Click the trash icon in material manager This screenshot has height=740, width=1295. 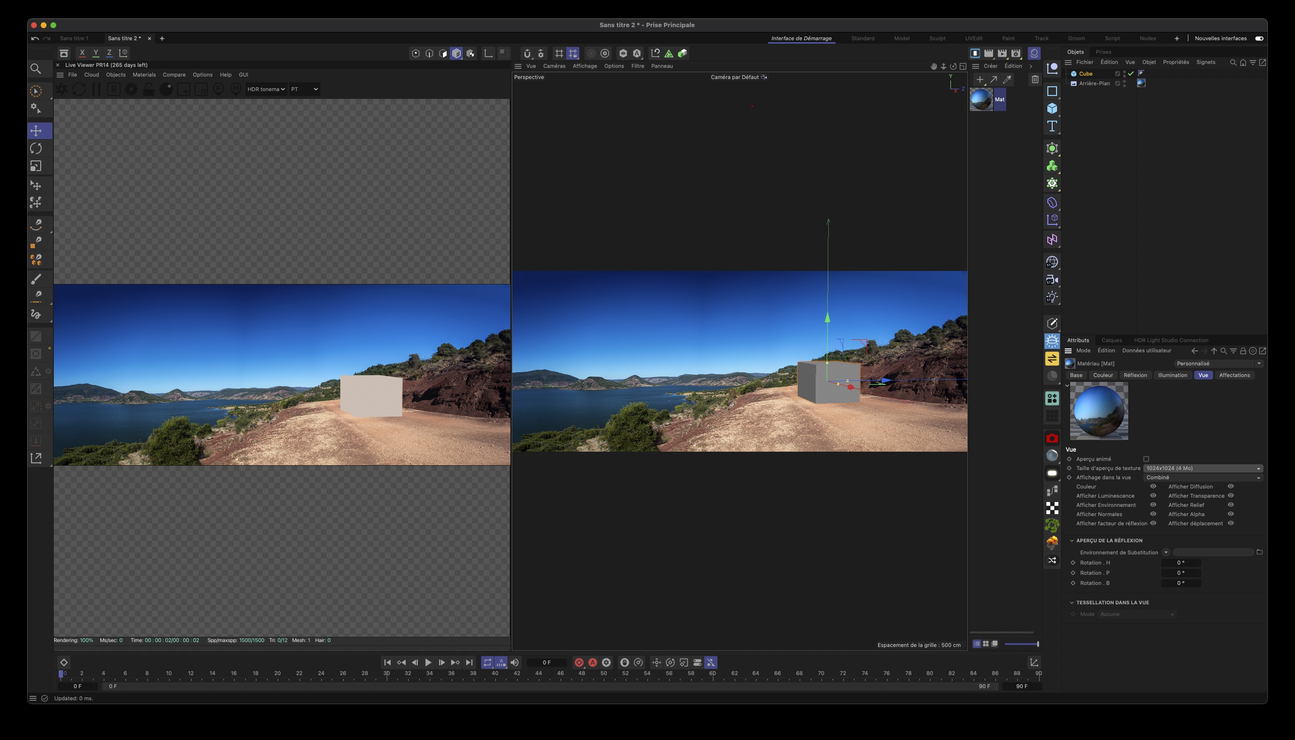tap(1035, 79)
